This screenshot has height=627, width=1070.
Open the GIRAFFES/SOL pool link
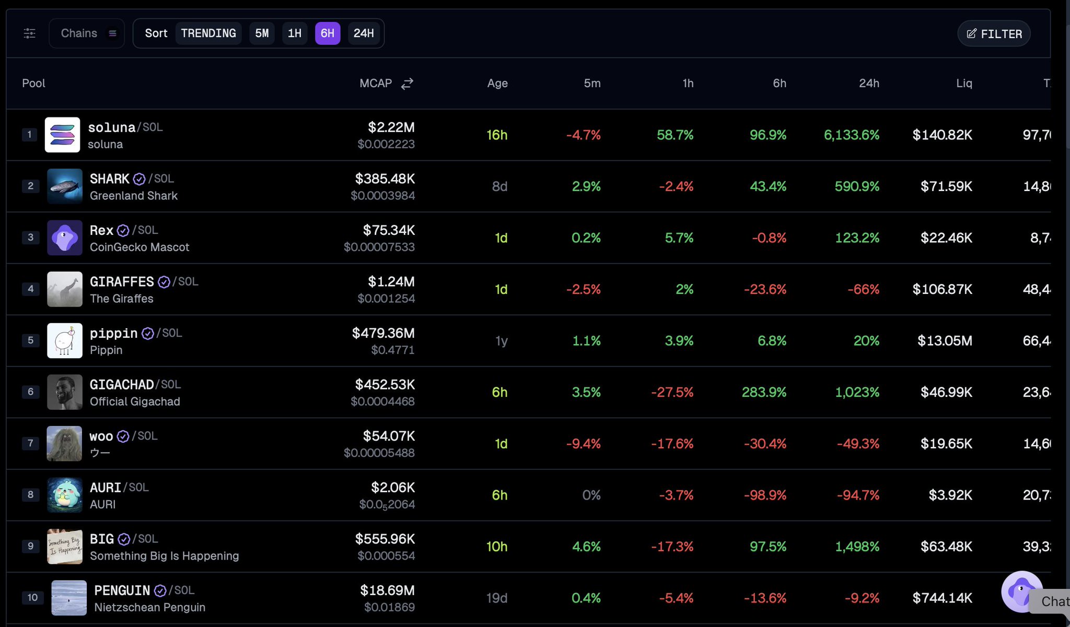coord(122,282)
